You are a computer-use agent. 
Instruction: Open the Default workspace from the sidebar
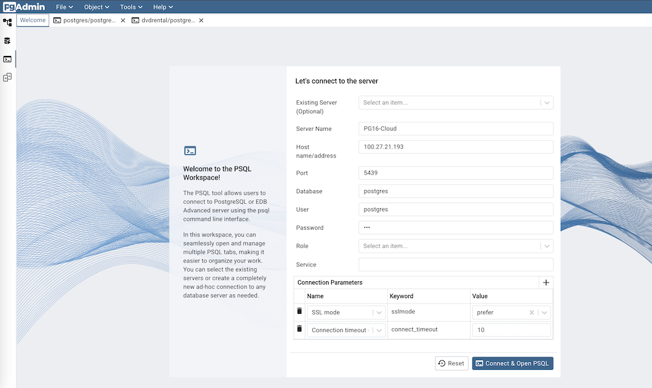pyautogui.click(x=7, y=21)
